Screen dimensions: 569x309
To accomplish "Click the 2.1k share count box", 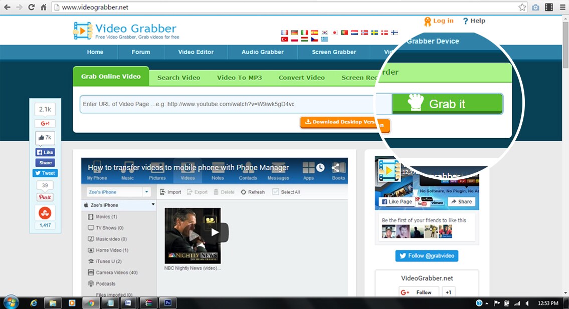I will [x=45, y=109].
